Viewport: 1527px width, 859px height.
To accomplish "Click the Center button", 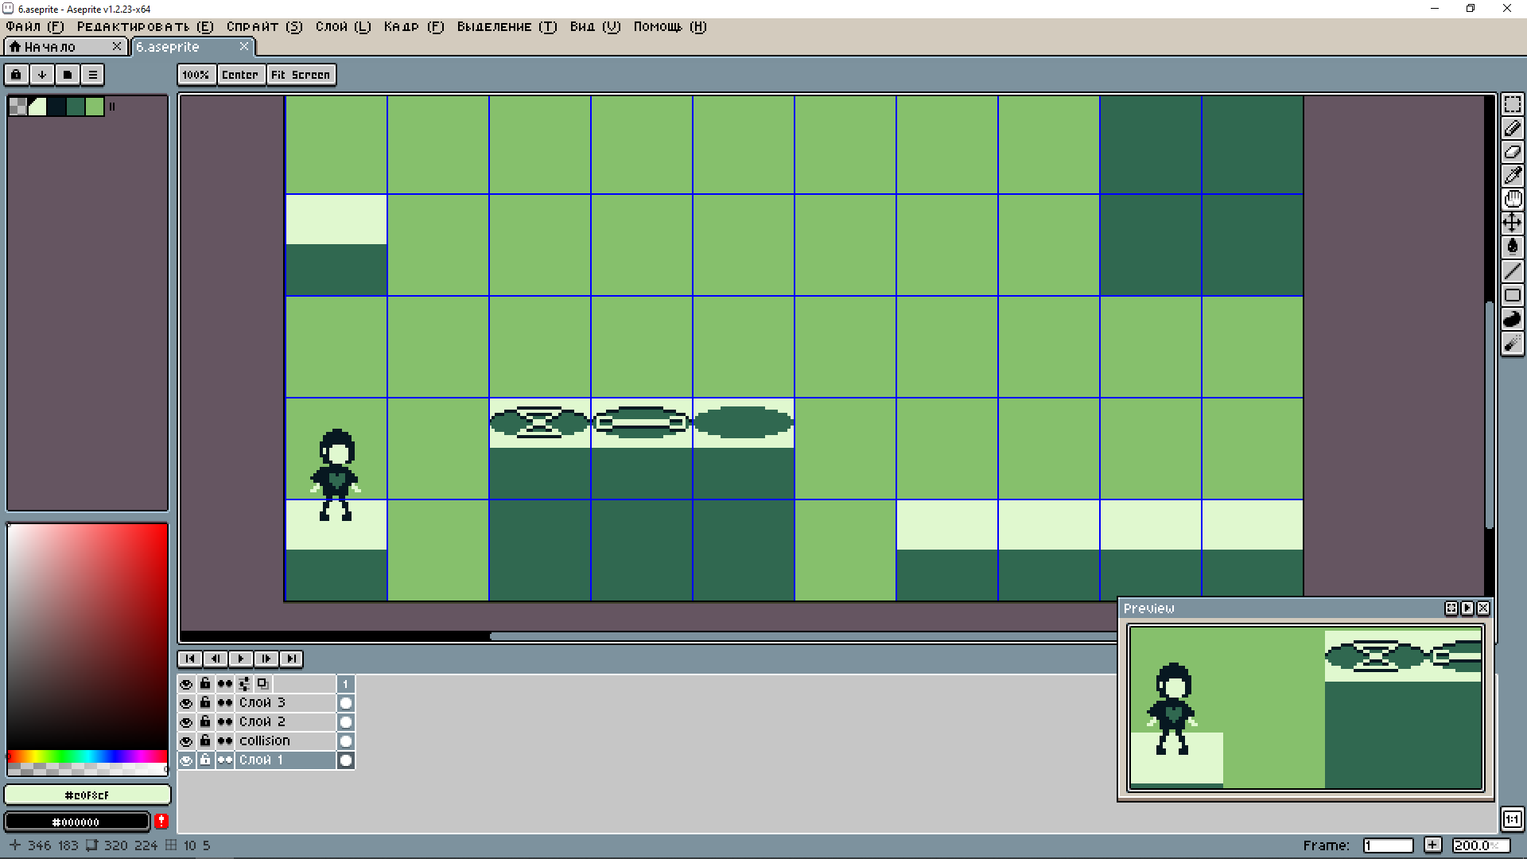I will pos(239,75).
